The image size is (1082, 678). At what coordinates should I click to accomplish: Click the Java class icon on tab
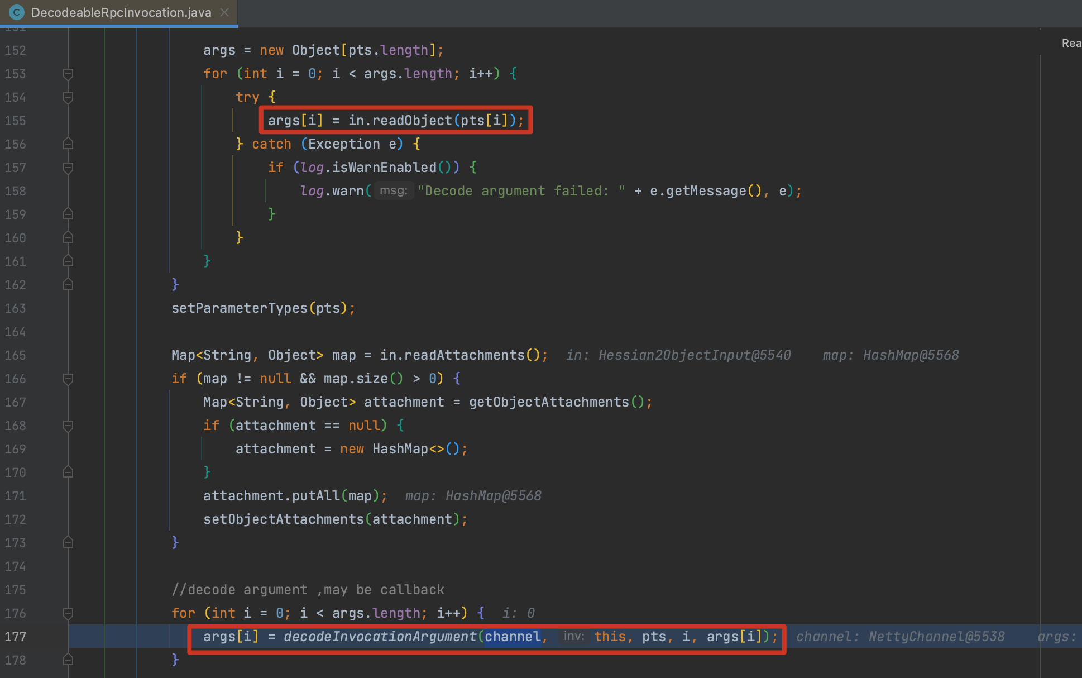(x=17, y=12)
